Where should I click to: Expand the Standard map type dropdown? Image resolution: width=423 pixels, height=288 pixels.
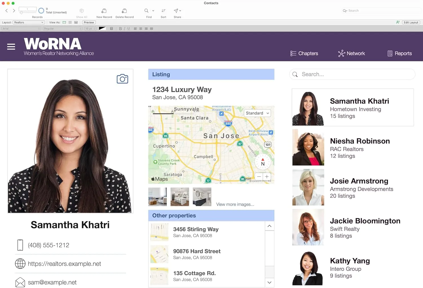pyautogui.click(x=257, y=113)
